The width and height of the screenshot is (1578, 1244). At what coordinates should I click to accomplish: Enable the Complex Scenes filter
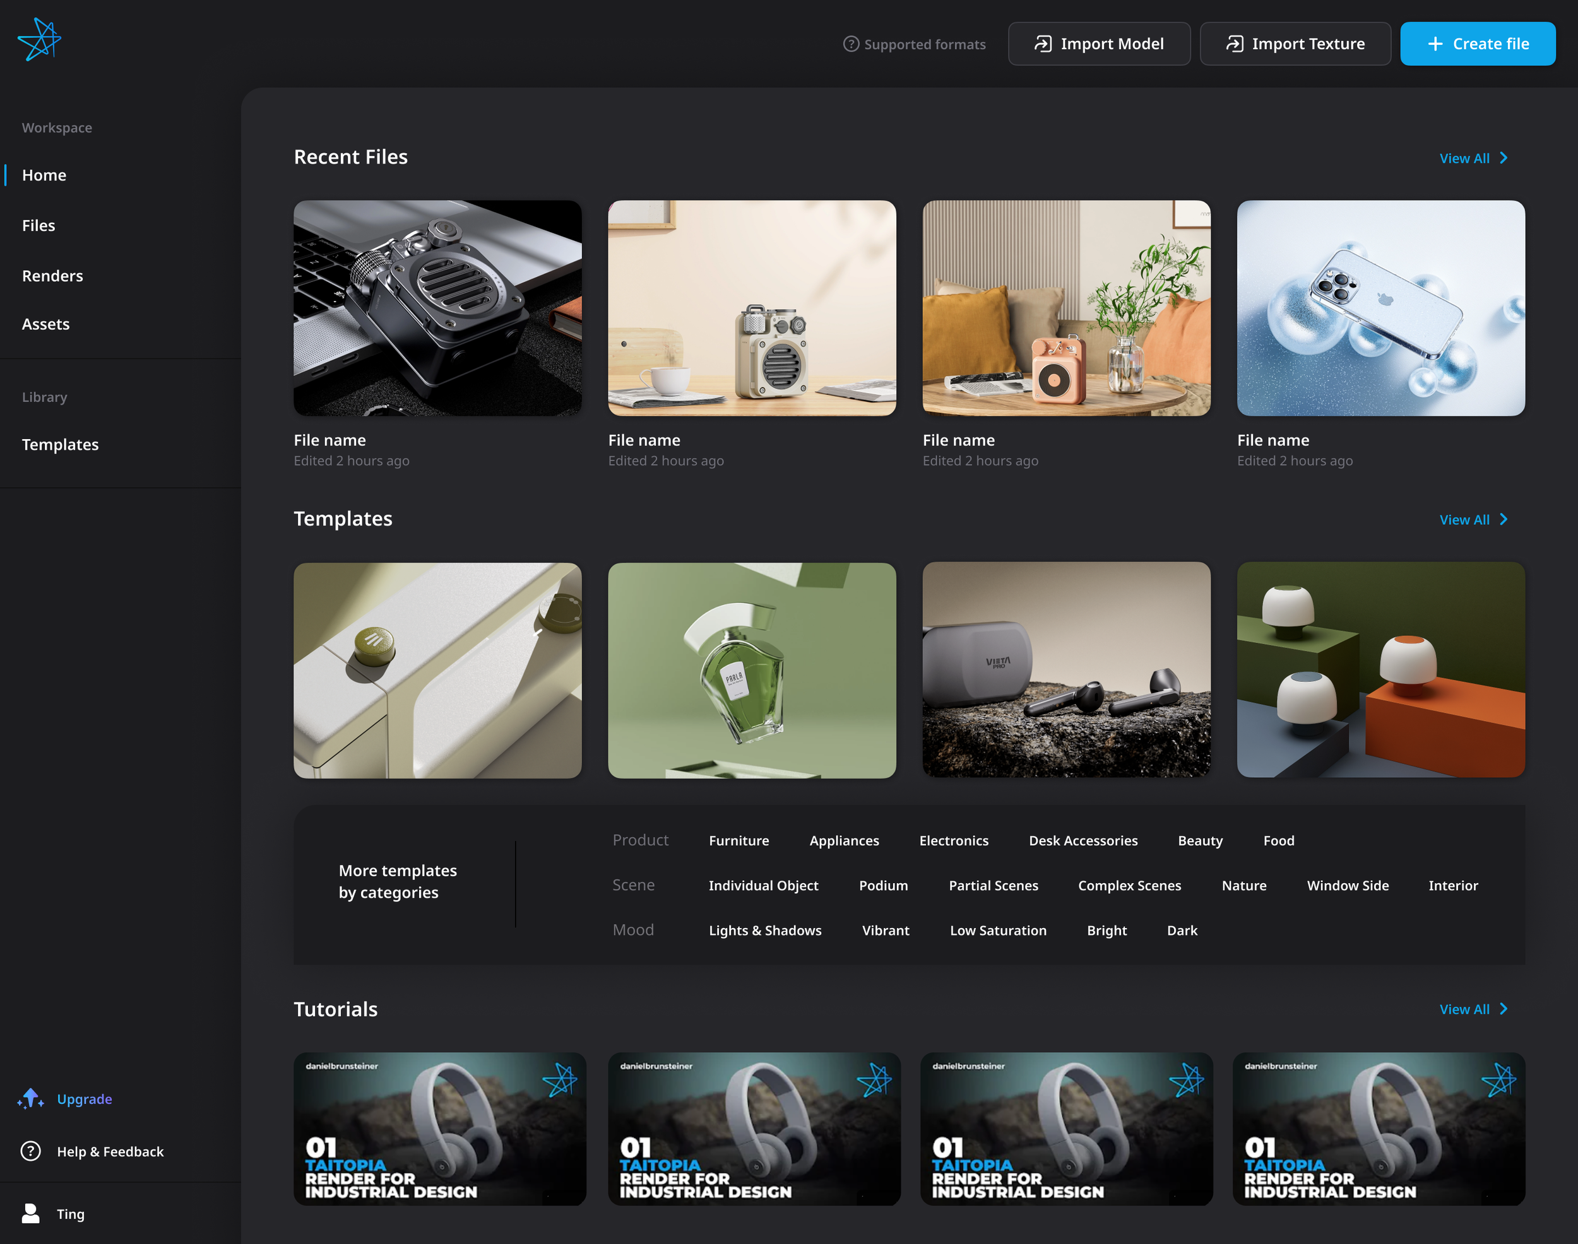click(x=1129, y=885)
